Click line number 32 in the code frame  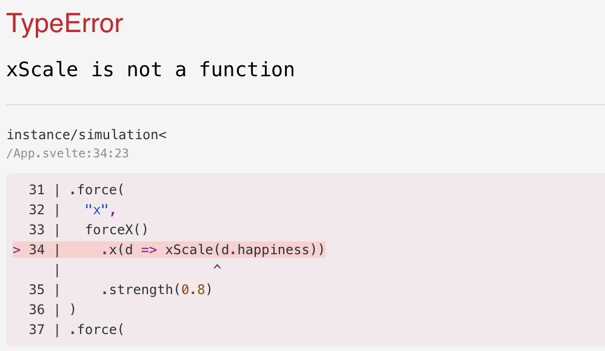[x=36, y=210]
